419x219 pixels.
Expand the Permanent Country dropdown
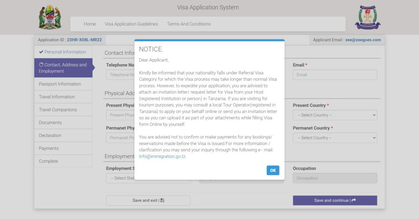[335, 138]
